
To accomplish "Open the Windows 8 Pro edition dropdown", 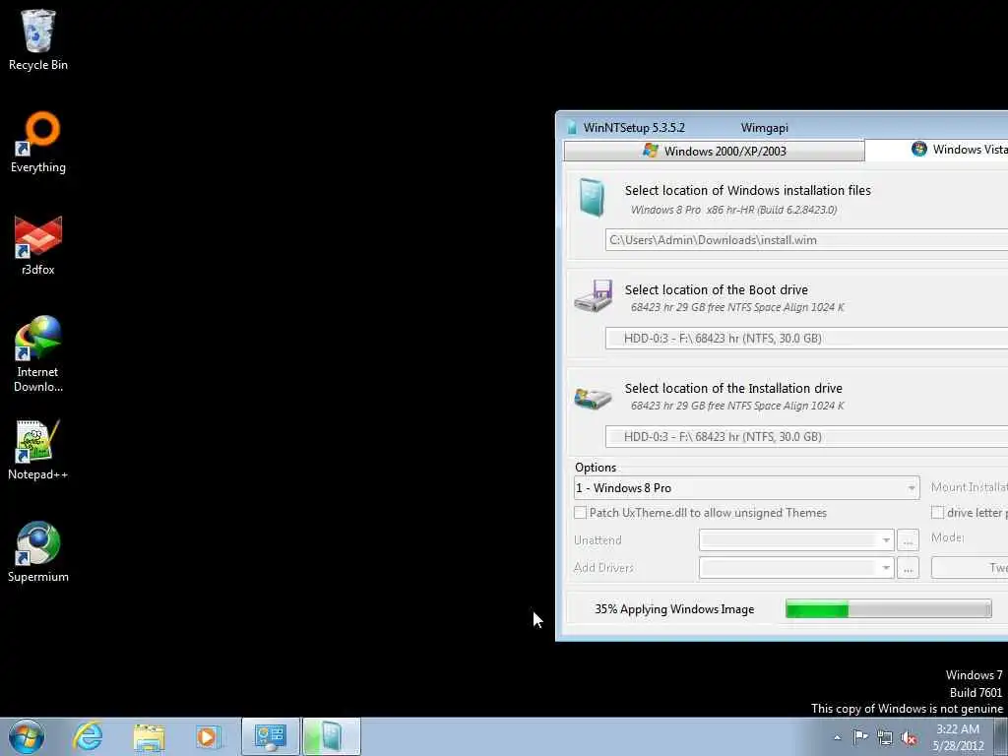I will (x=746, y=488).
